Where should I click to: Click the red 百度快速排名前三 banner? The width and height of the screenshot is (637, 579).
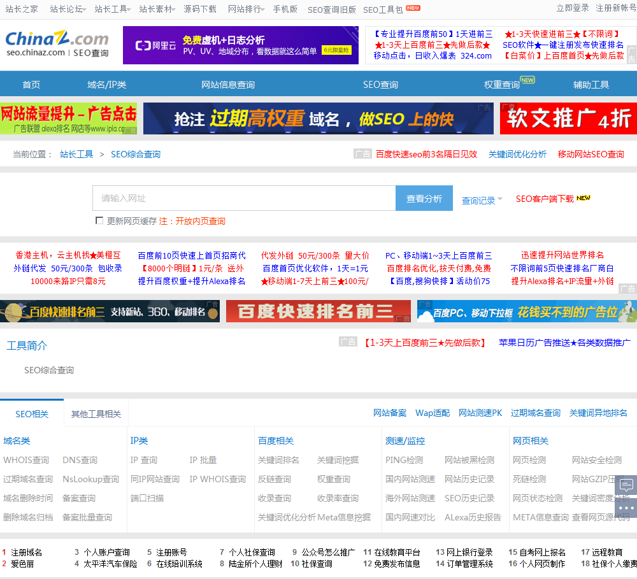pos(318,311)
